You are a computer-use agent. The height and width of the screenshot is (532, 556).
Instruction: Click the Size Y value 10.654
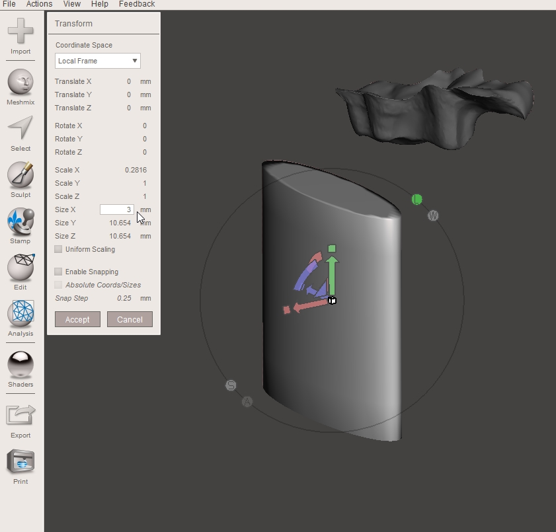[x=120, y=223]
